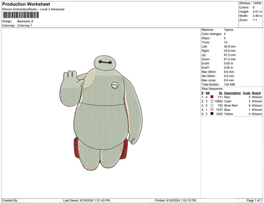This screenshot has width=264, height=203.
Task: Click the 'Brick Red' description text
Action: pos(231,105)
